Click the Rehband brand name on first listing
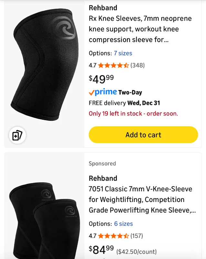 pos(103,8)
